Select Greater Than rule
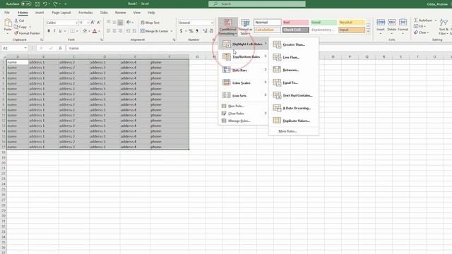Viewport: 452px width, 254px height. tap(294, 44)
